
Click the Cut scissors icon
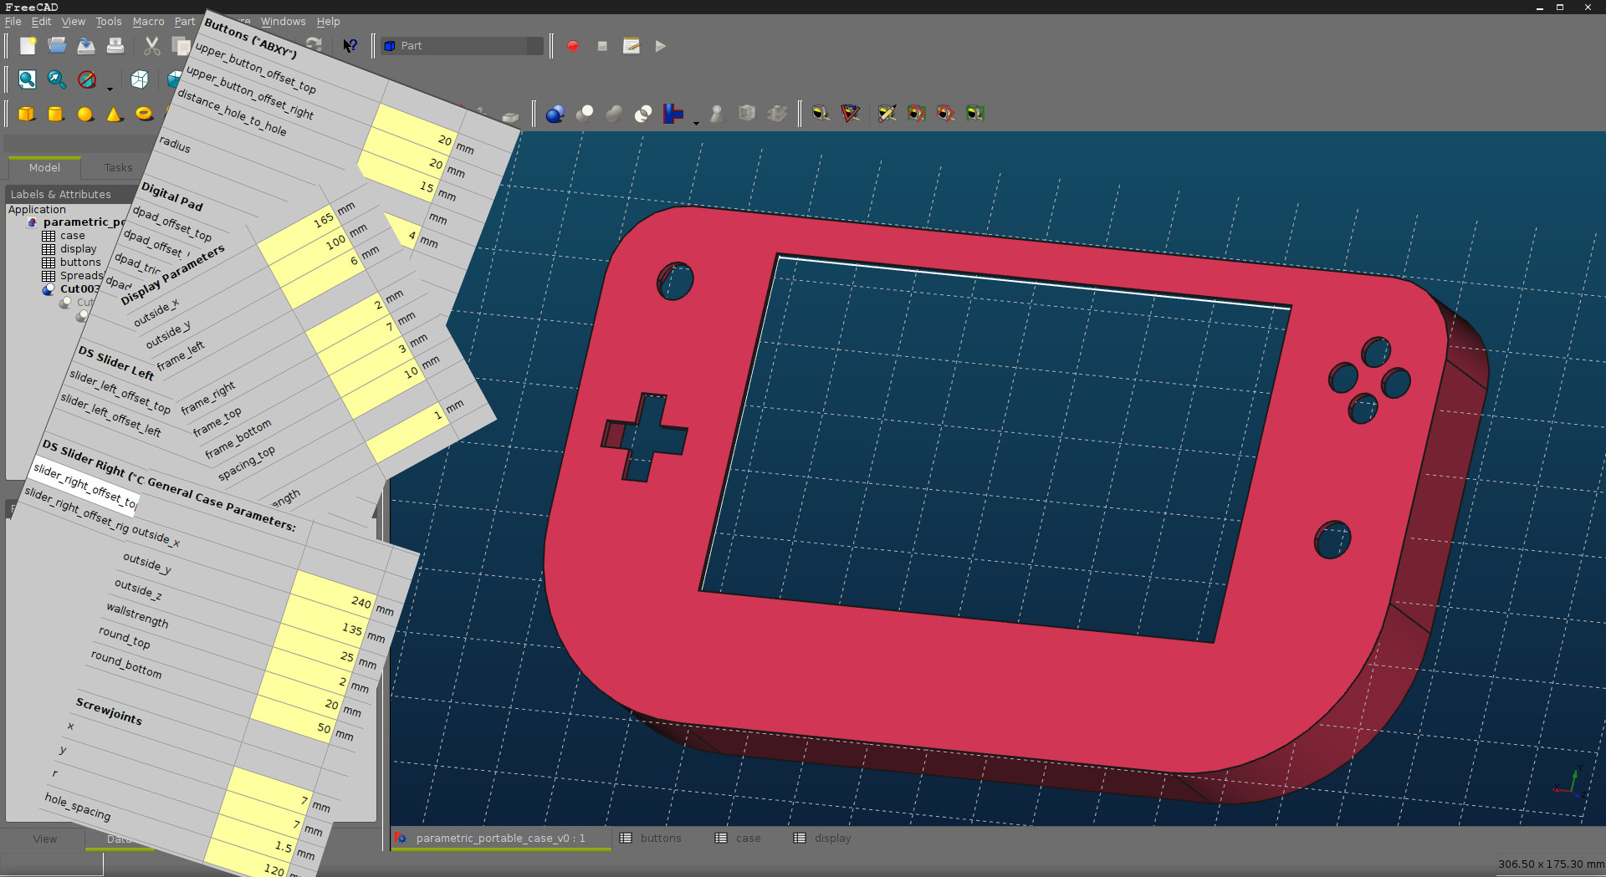[x=152, y=46]
